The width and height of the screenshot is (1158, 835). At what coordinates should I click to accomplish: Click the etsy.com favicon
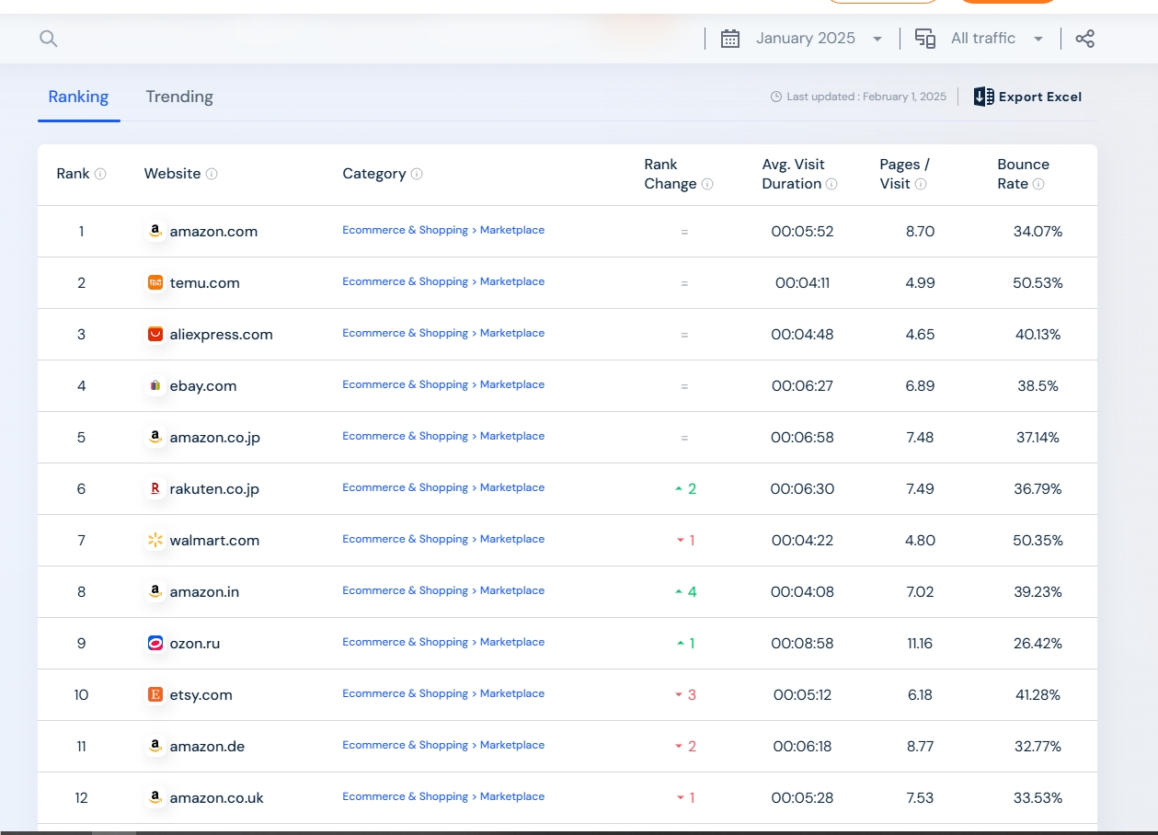(x=155, y=695)
